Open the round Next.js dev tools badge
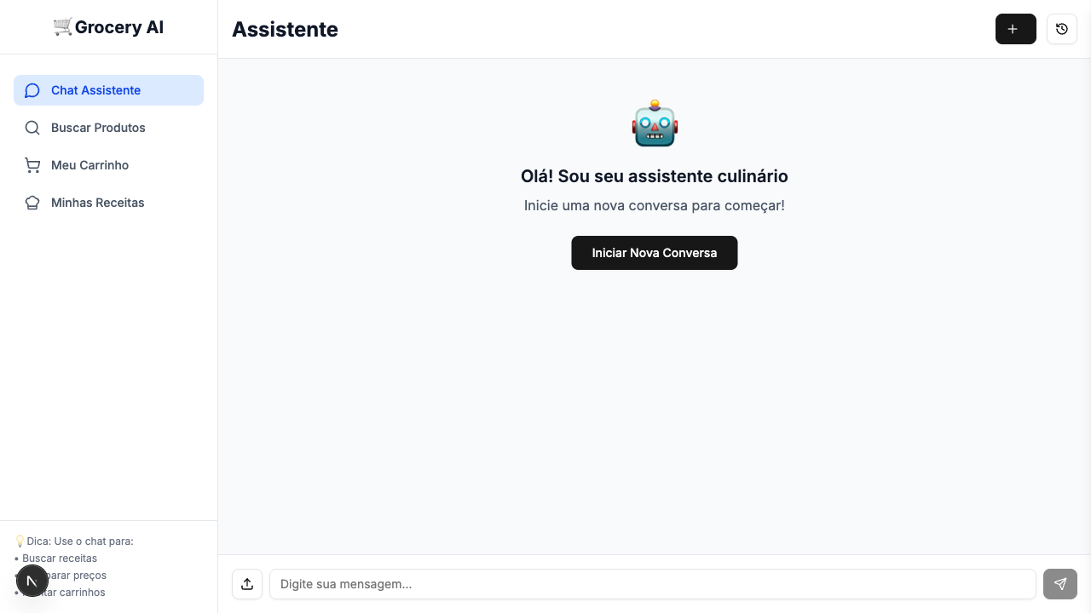This screenshot has width=1091, height=613. coord(32,581)
